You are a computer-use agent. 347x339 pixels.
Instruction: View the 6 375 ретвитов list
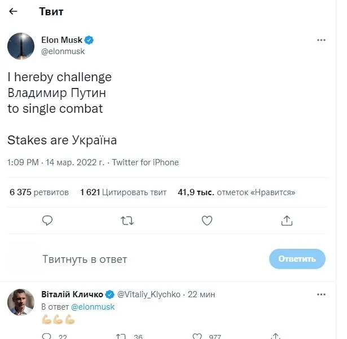[39, 192]
